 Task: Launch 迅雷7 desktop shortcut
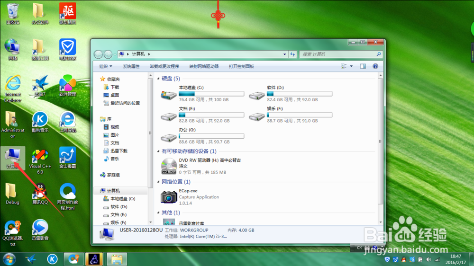point(40,86)
